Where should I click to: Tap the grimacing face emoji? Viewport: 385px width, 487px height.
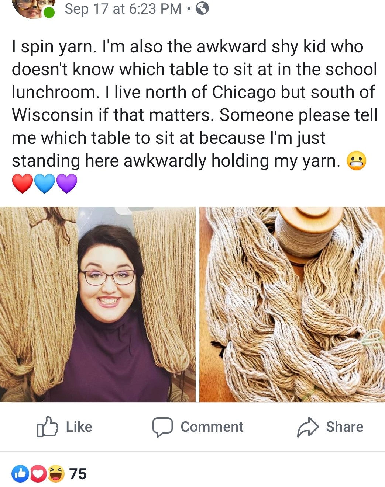[x=357, y=161]
